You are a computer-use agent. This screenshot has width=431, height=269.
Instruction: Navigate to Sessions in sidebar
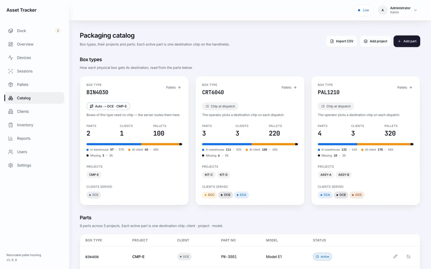[x=34, y=71]
